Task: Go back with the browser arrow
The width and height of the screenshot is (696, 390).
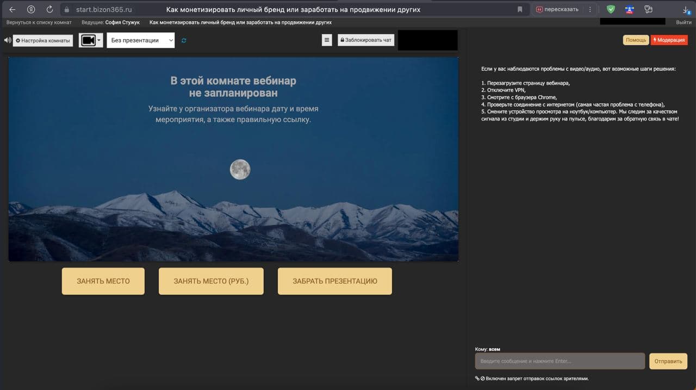Action: [13, 9]
